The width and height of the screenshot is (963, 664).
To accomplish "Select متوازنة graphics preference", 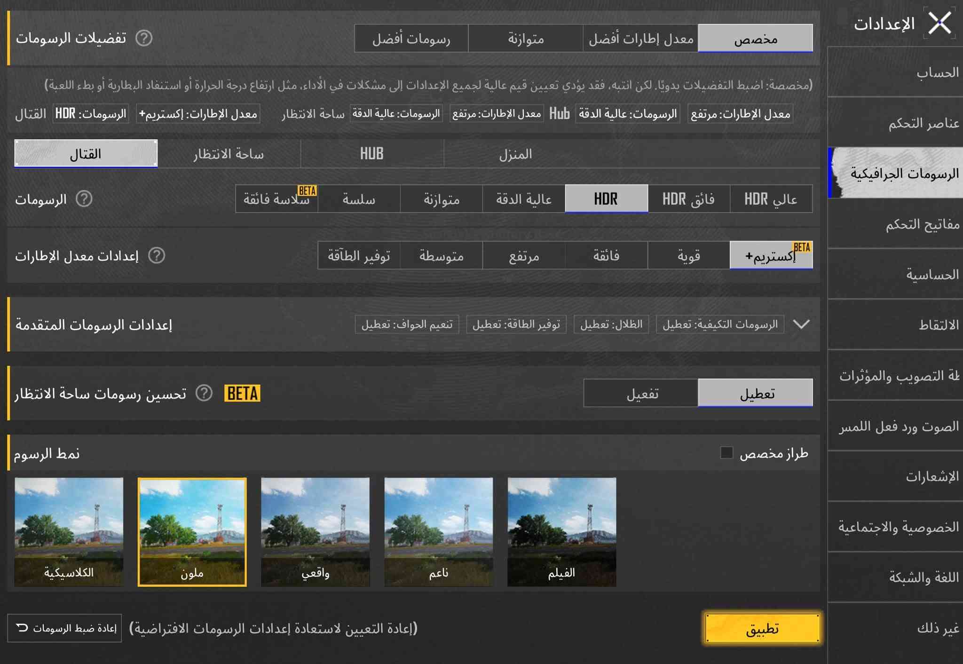I will pos(526,38).
